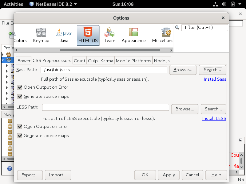The height and width of the screenshot is (184, 246).
Task: Open the clock showing Sun 16:08
Action: [123, 4]
